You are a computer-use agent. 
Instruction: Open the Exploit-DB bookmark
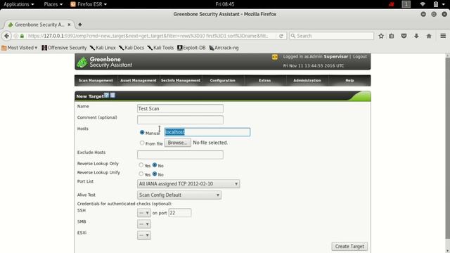coord(191,48)
